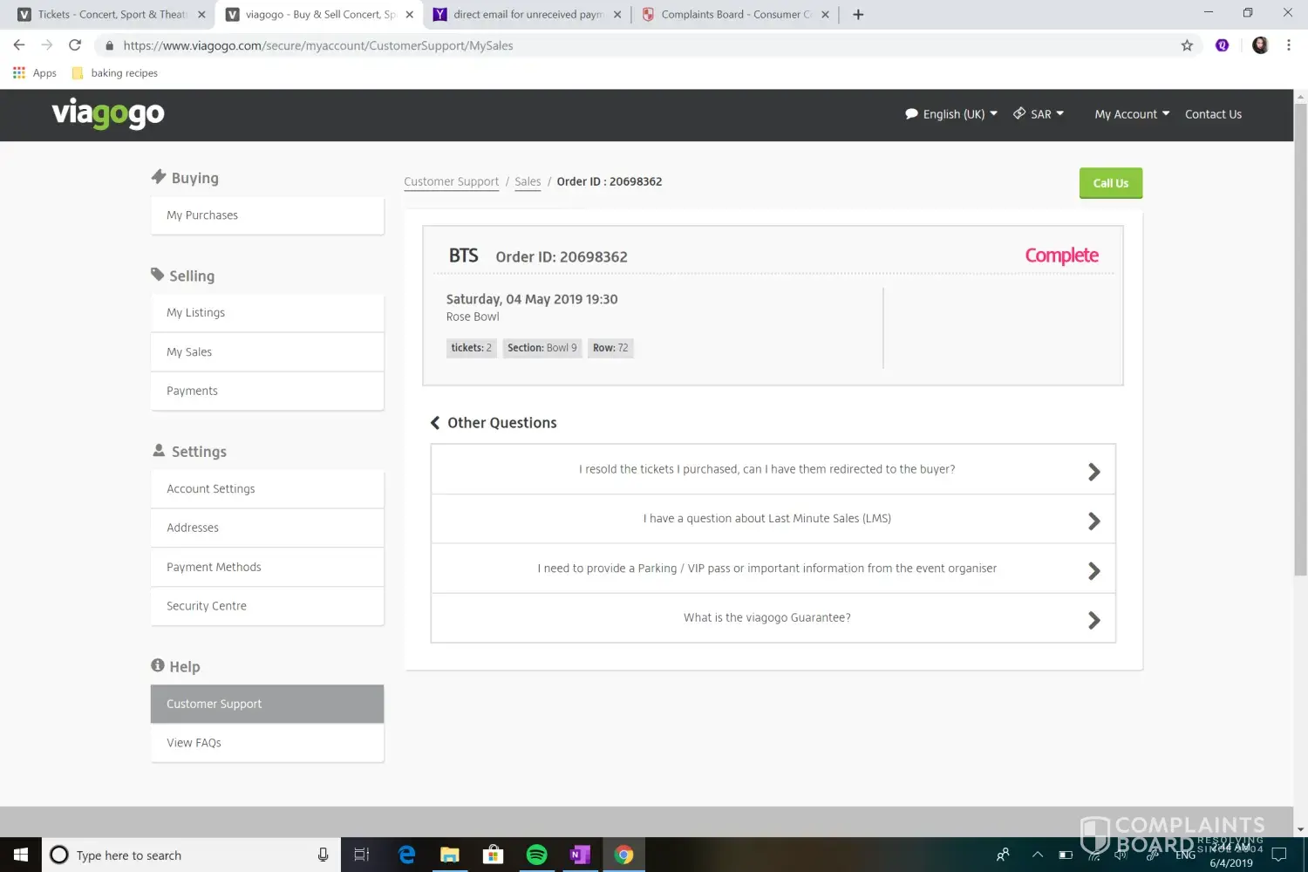
Task: Expand the My Account menu
Action: coord(1132,114)
